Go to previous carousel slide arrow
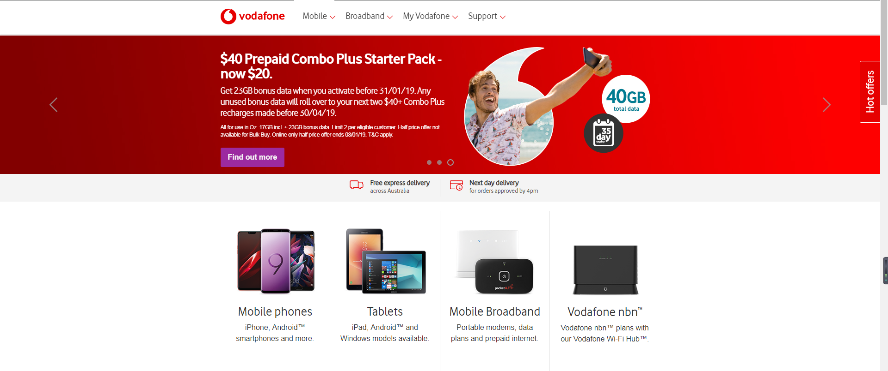Screen dimensions: 888x371 pyautogui.click(x=54, y=105)
